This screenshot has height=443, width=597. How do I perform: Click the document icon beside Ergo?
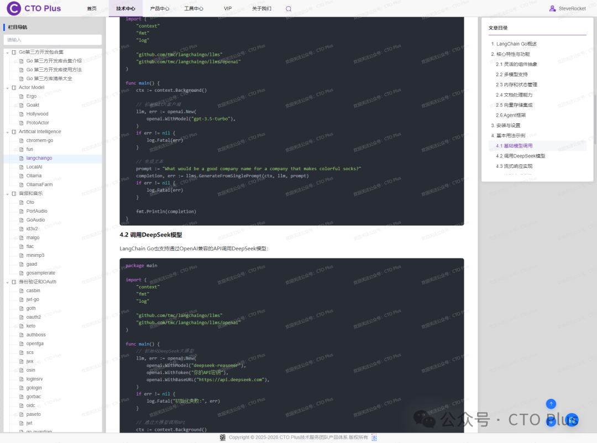click(22, 96)
